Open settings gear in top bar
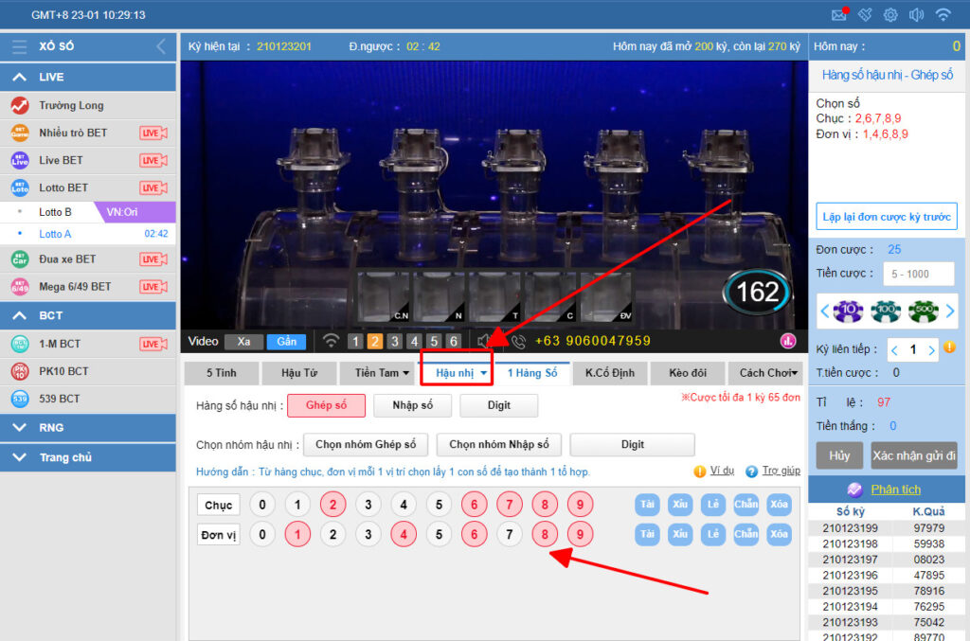 pos(890,14)
